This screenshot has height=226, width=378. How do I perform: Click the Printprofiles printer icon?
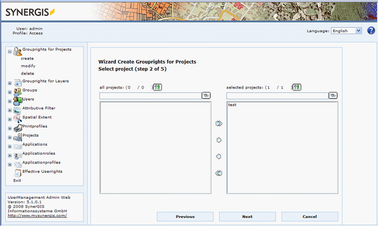pos(17,128)
